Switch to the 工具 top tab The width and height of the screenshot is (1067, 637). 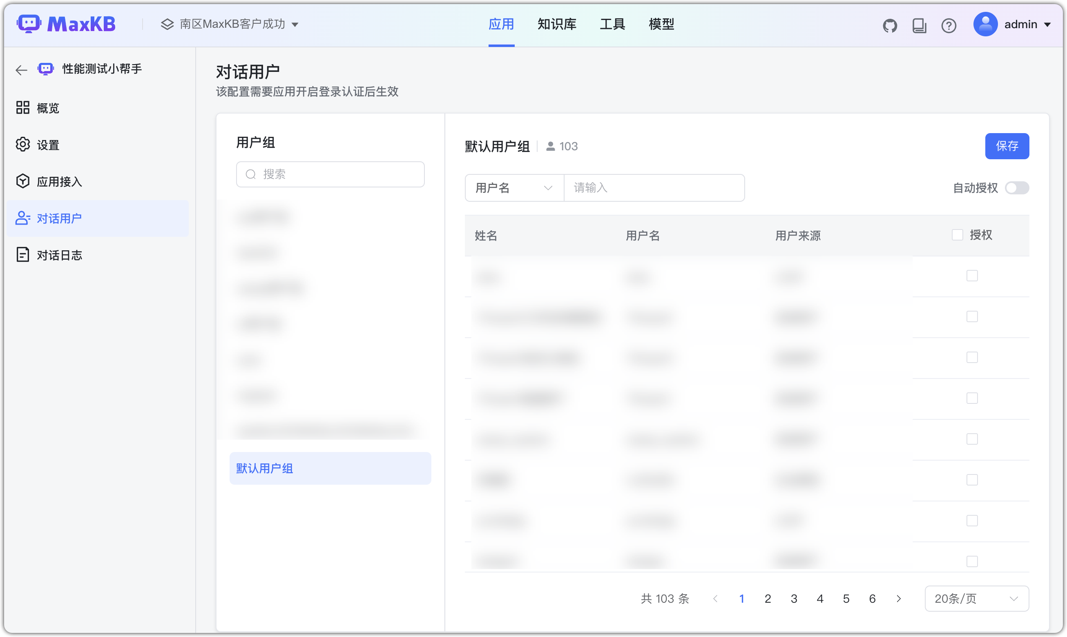(612, 24)
